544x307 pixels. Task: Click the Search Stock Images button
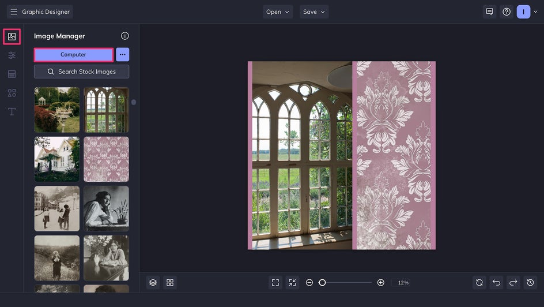81,72
